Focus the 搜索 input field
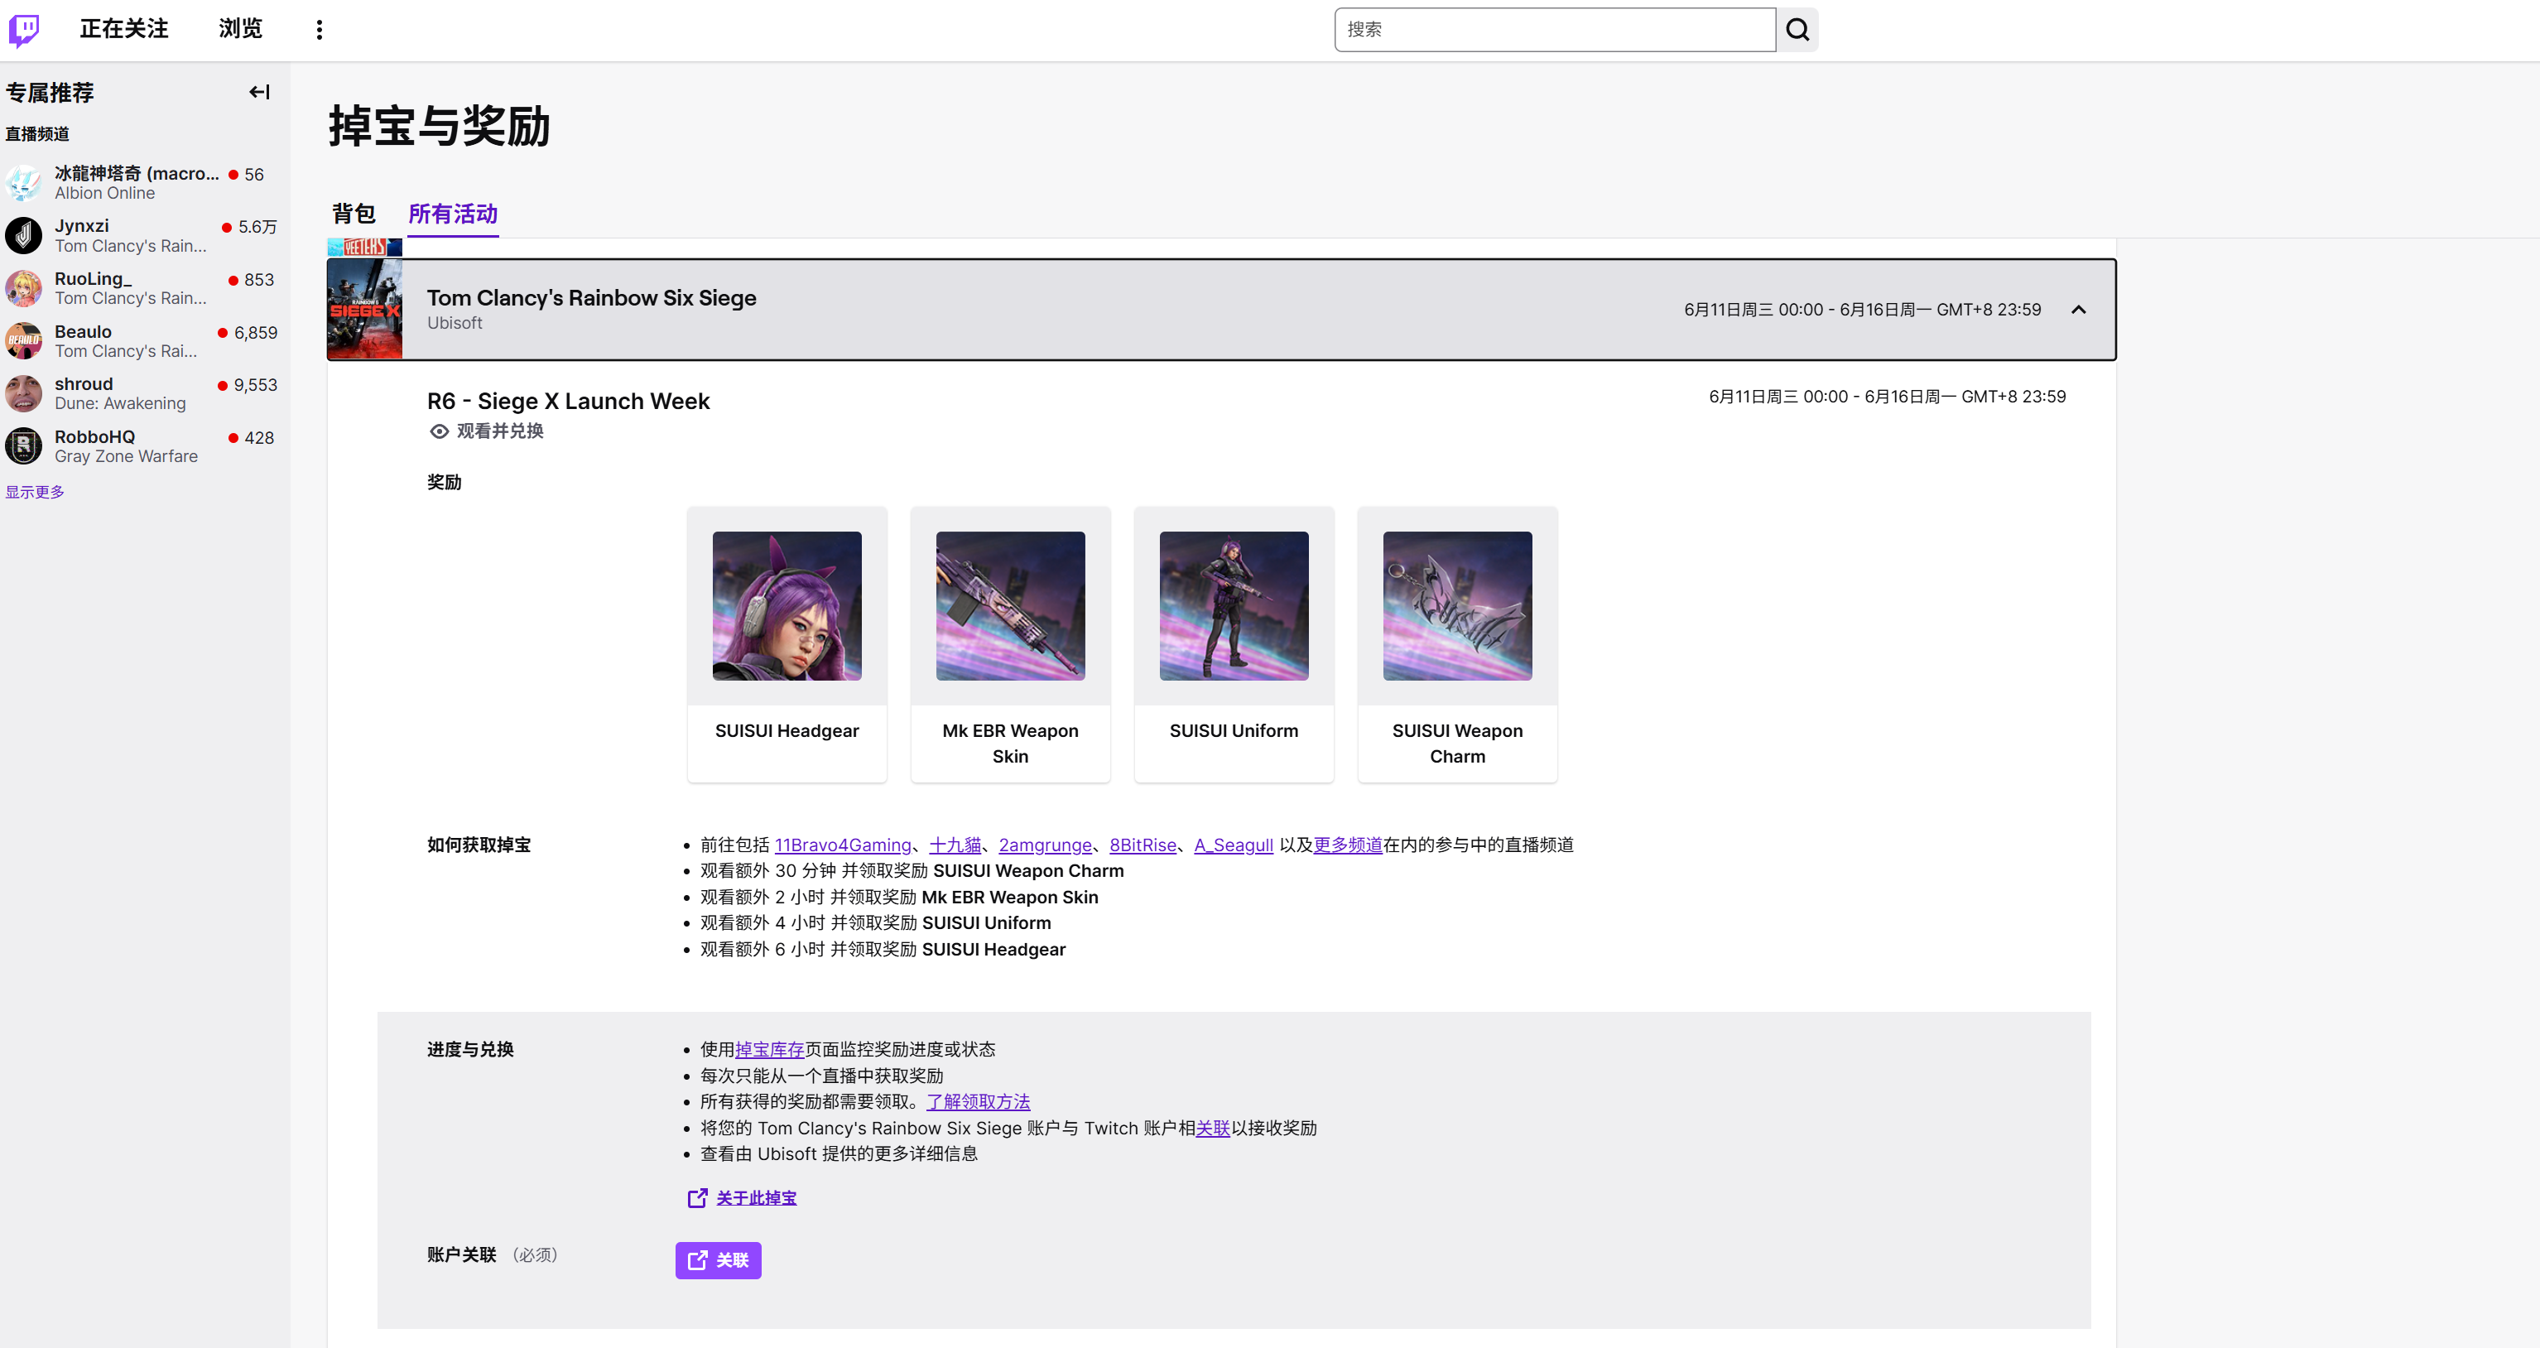This screenshot has width=2540, height=1348. (1555, 30)
